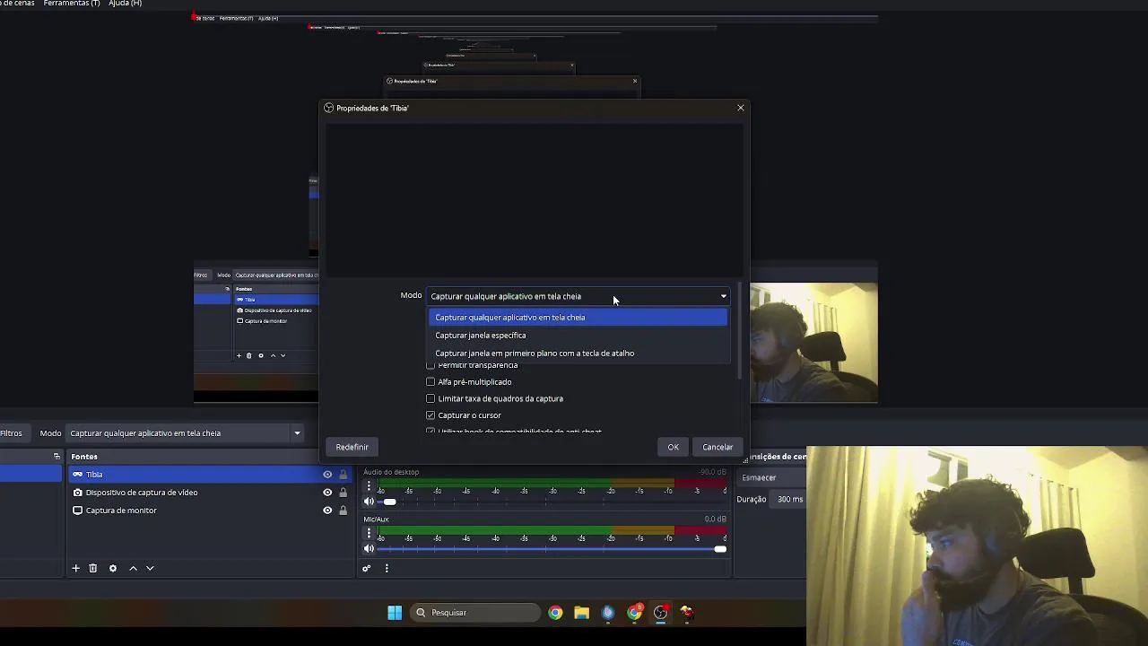Click the Duração 300 ms field
Viewport: 1148px width, 646px height.
790,500
